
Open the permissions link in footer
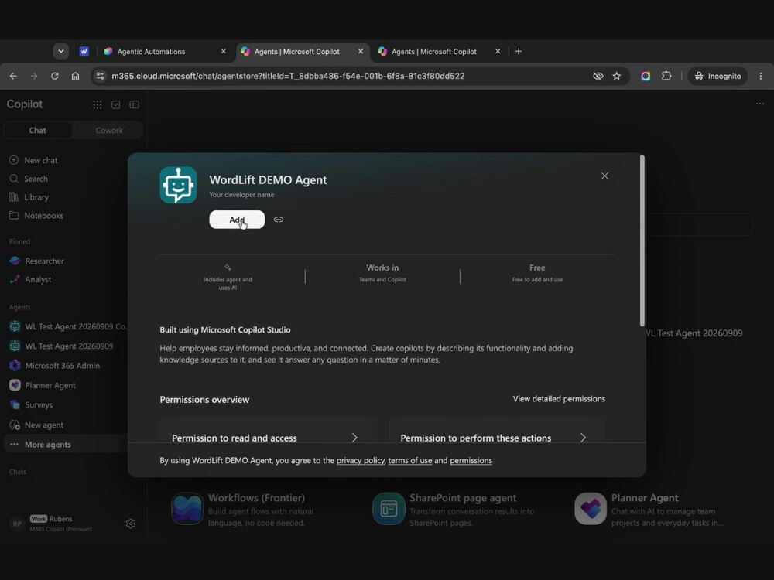[x=471, y=460]
